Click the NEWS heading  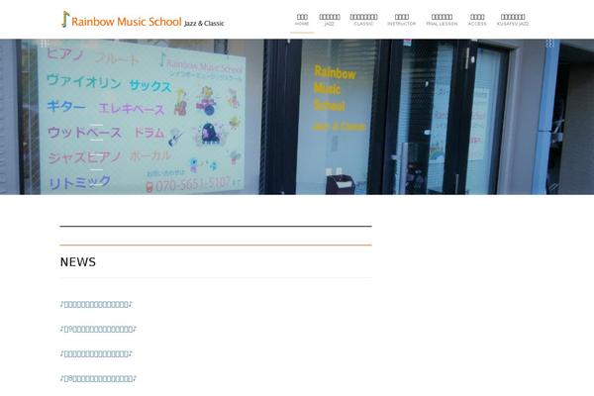click(x=78, y=261)
